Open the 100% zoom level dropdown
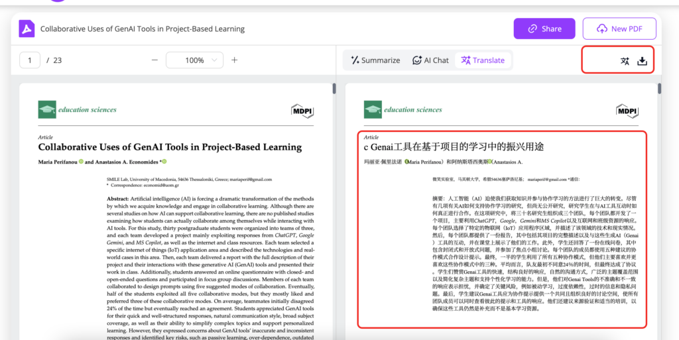This screenshot has height=340, width=679. tap(194, 60)
